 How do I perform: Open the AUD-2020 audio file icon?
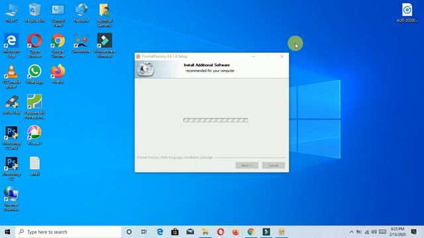[407, 13]
